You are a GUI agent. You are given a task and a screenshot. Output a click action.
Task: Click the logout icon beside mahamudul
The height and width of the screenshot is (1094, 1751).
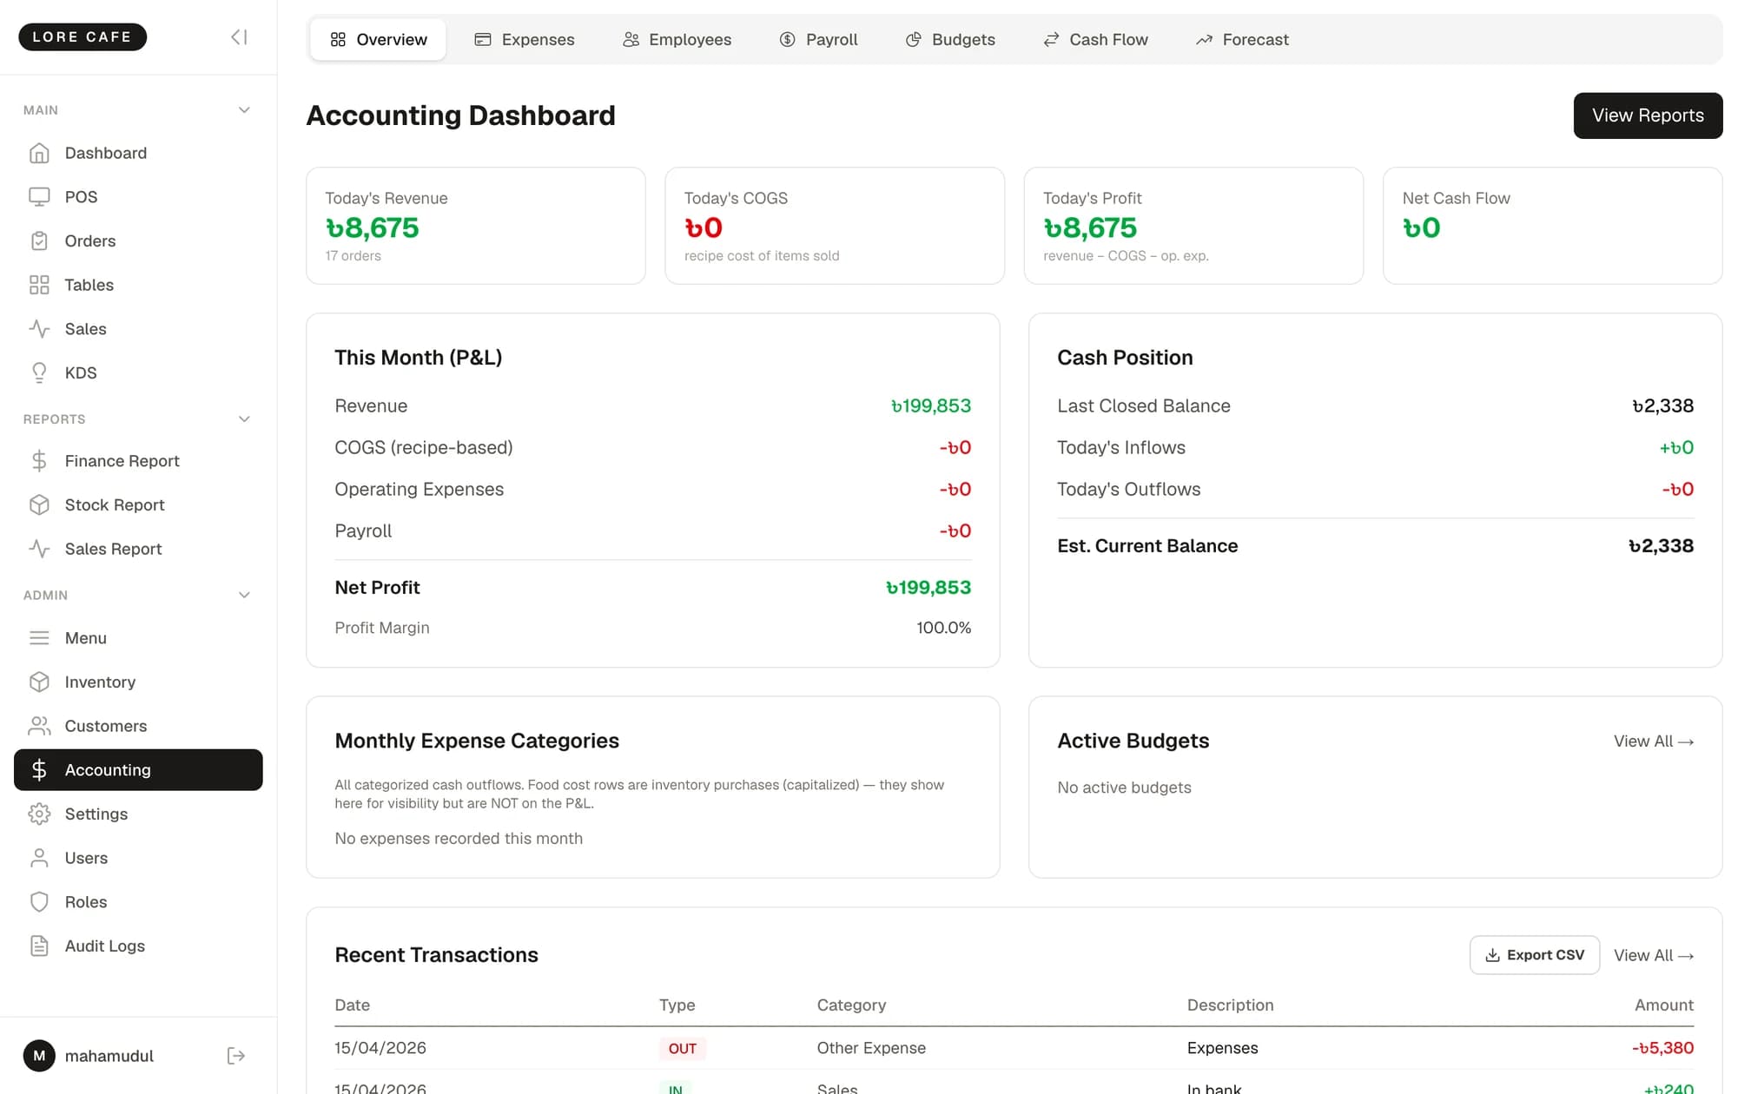tap(236, 1056)
